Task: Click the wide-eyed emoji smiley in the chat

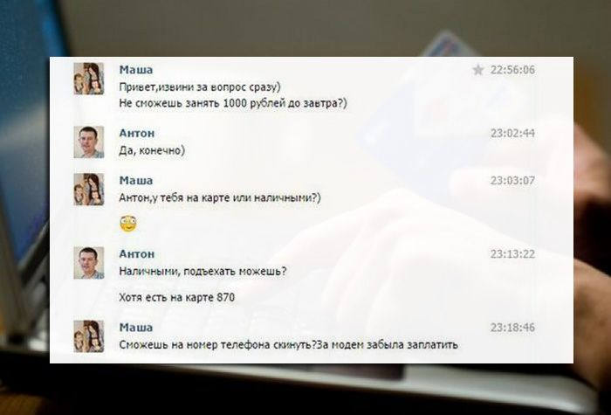Action: click(128, 224)
